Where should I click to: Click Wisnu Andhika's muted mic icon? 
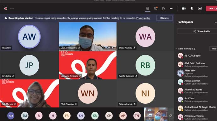[134, 48]
